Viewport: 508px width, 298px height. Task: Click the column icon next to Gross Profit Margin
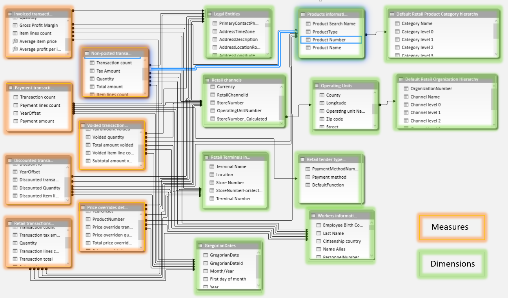(x=15, y=25)
